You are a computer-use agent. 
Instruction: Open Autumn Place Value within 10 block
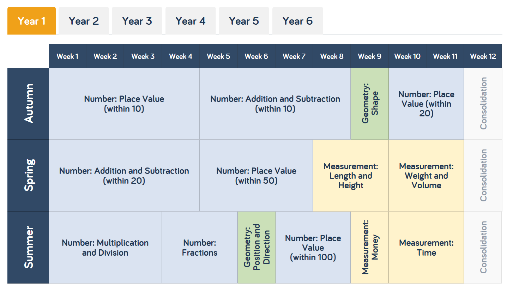(124, 104)
